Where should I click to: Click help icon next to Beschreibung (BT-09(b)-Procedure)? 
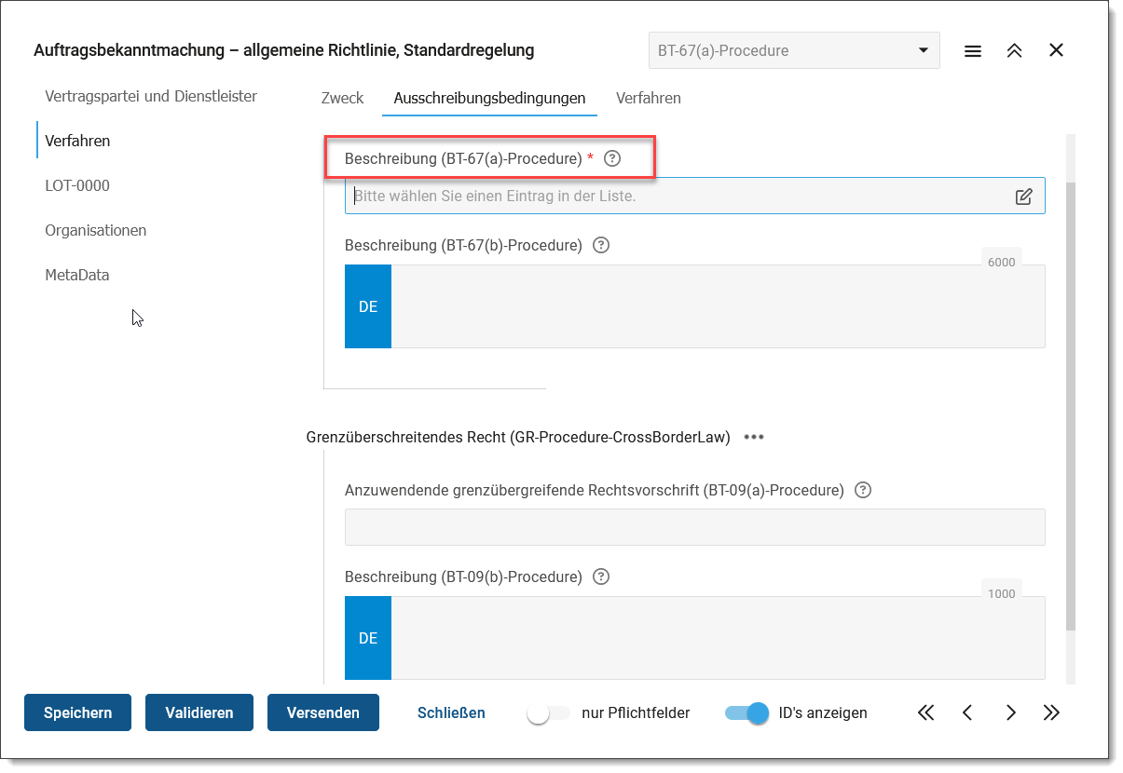[x=601, y=576]
